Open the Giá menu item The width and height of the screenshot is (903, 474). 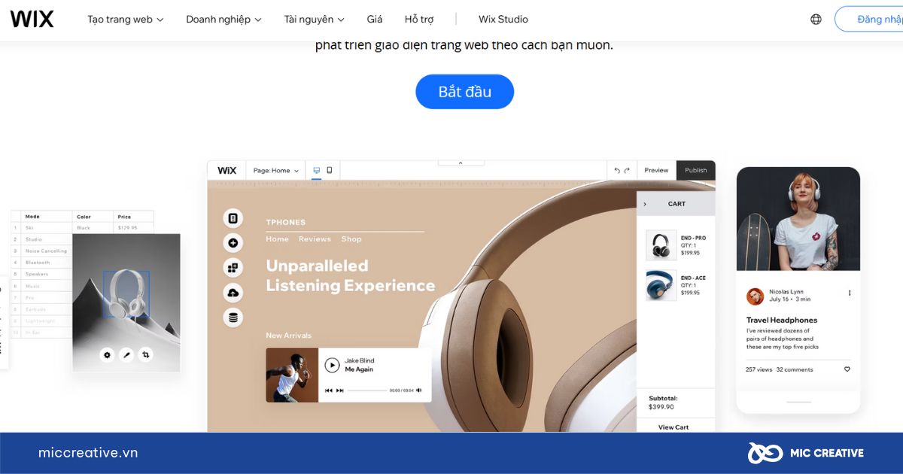tap(375, 20)
